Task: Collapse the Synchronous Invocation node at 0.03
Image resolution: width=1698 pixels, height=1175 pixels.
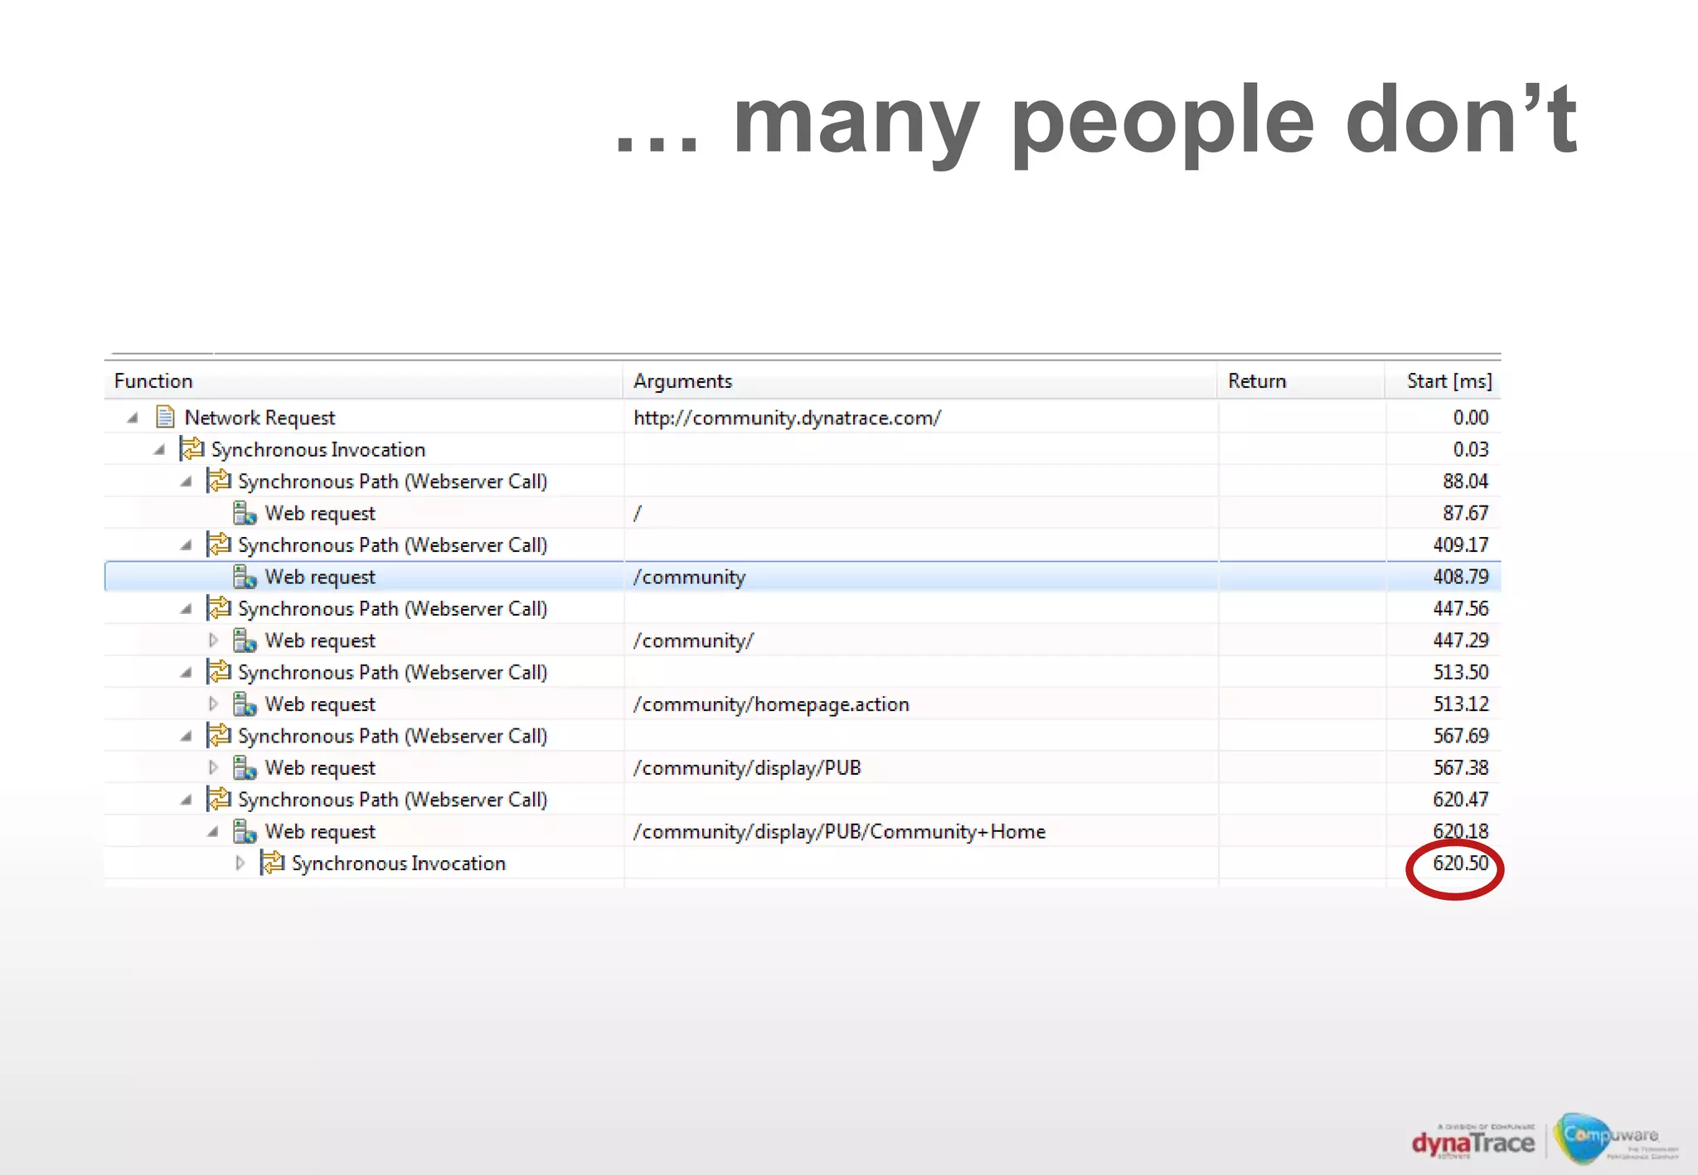Action: pyautogui.click(x=159, y=450)
